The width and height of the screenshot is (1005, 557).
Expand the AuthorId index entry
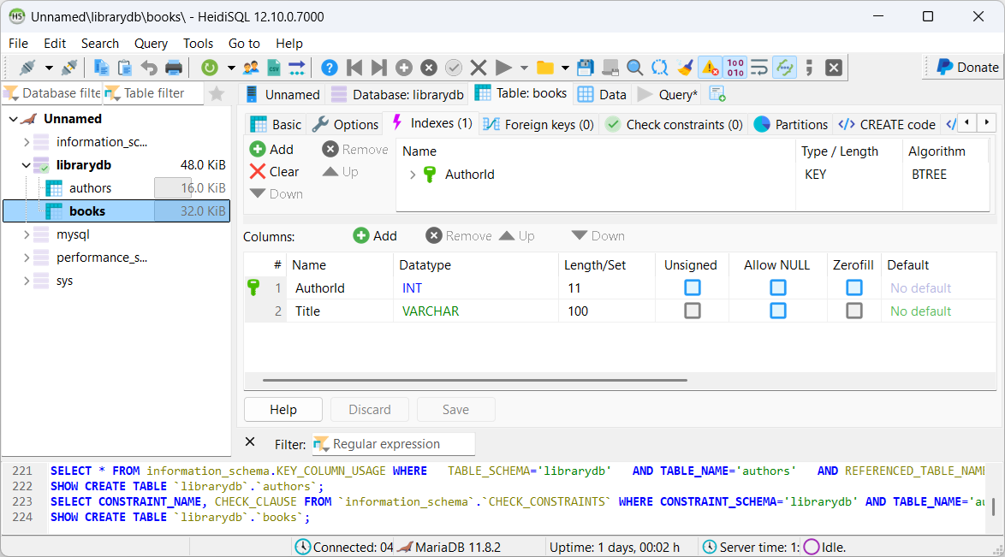413,175
